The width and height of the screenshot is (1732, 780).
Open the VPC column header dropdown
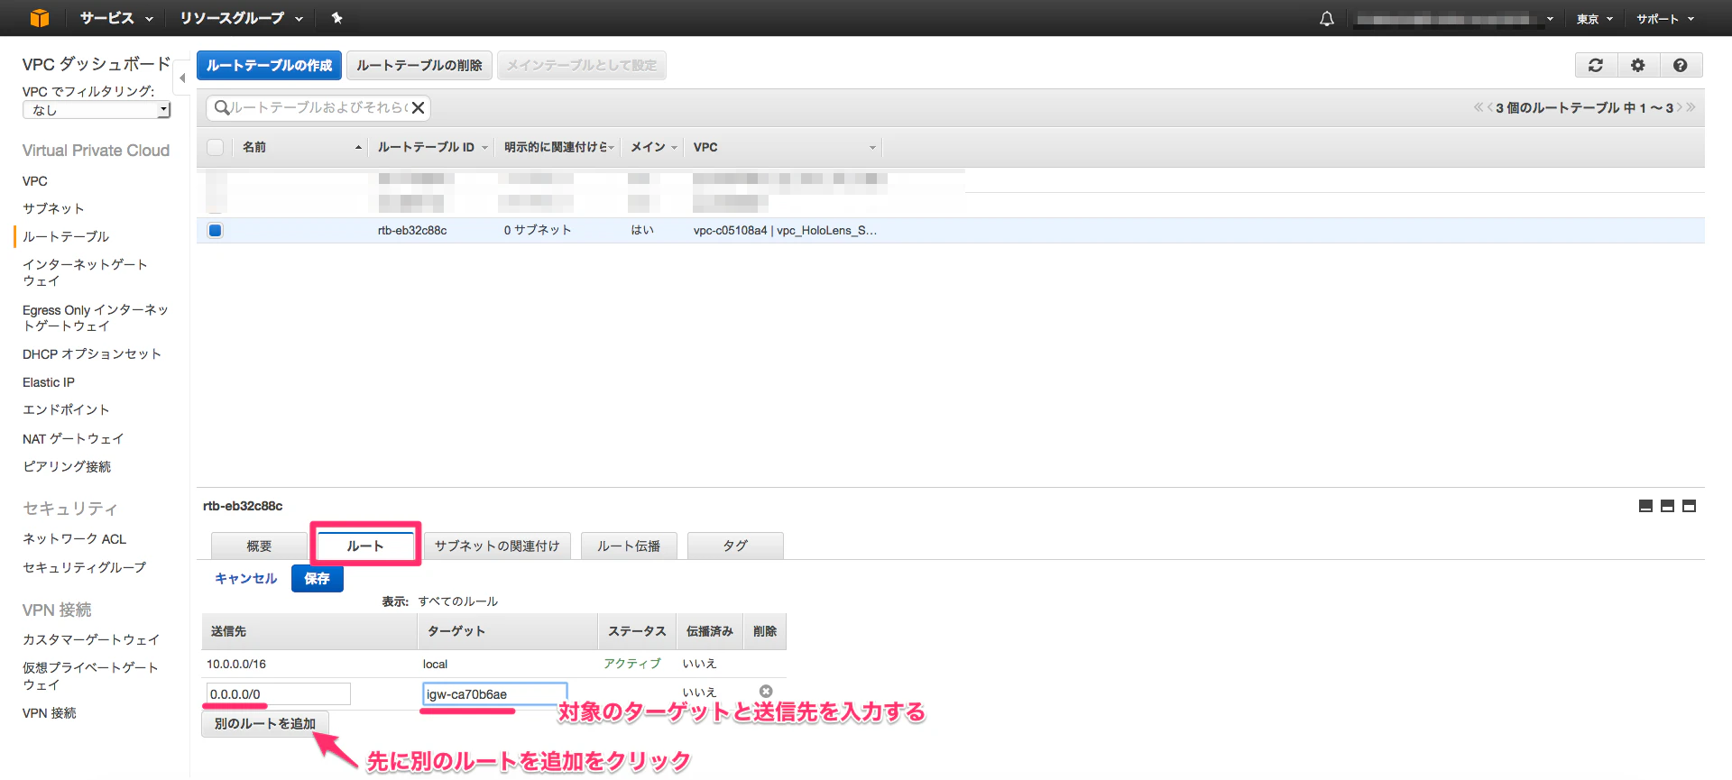tap(872, 148)
